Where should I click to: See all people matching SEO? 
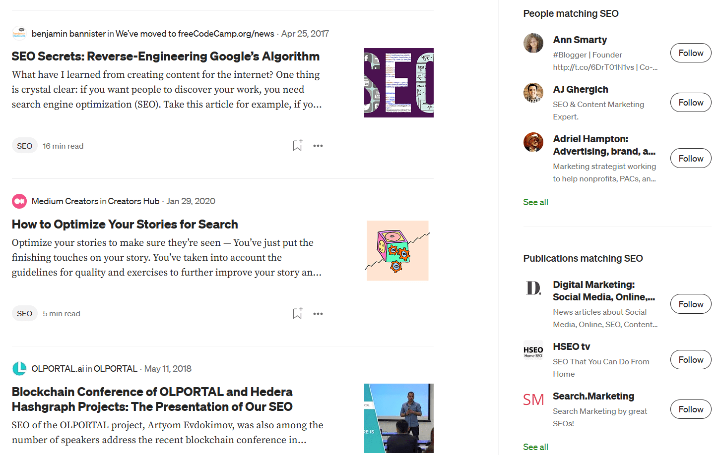point(535,202)
